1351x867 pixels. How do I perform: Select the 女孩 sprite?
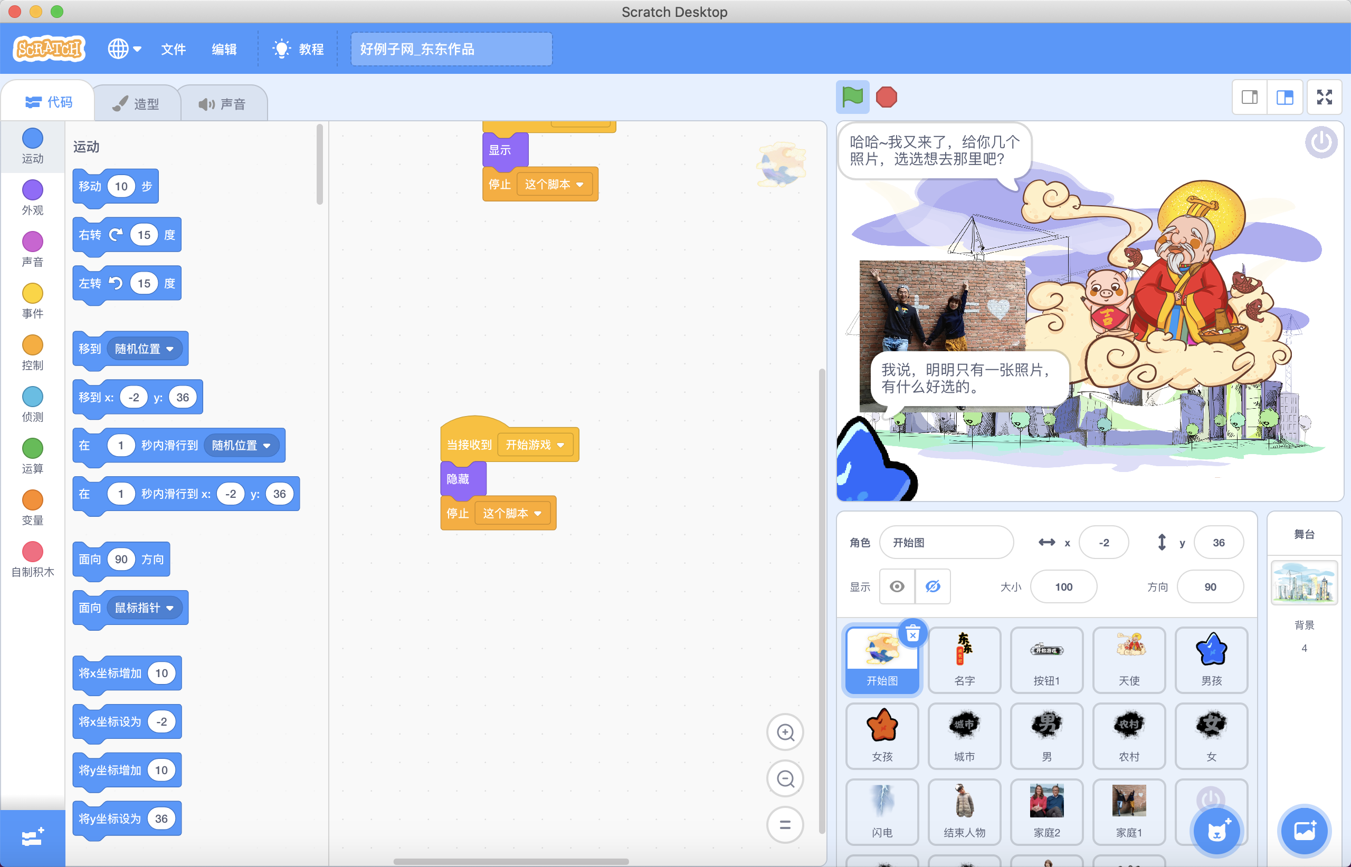(882, 736)
